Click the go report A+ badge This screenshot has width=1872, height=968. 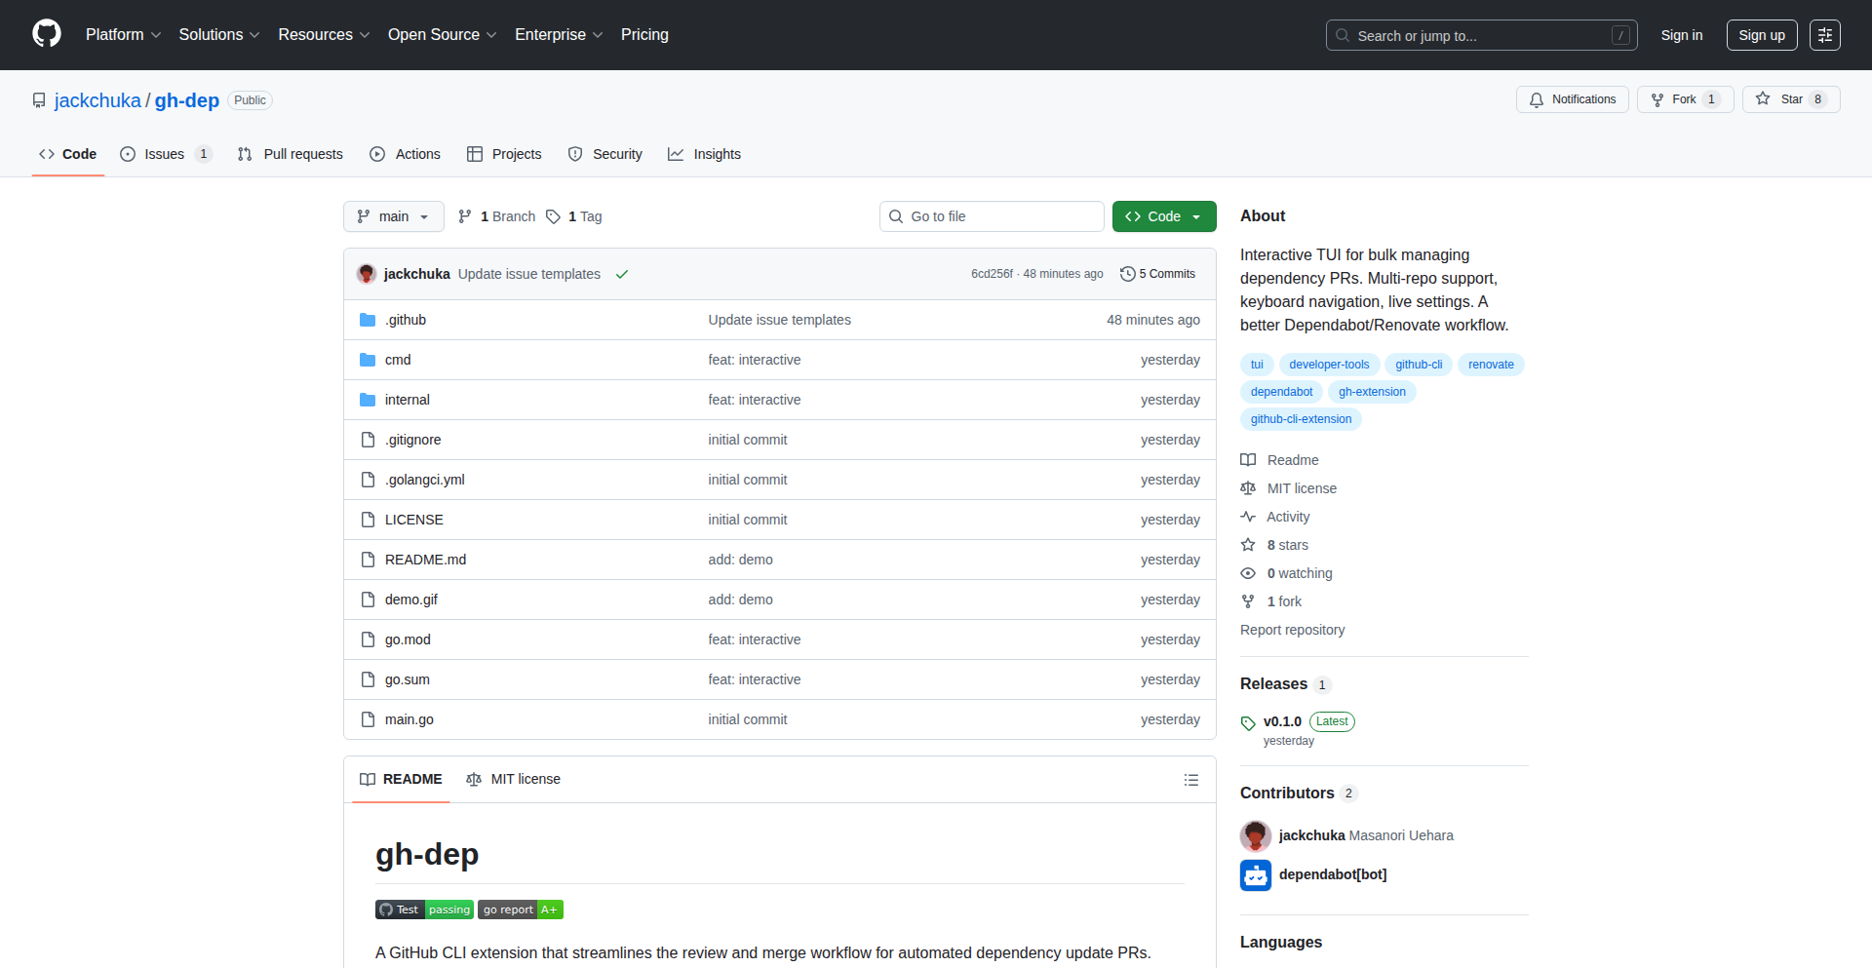tap(521, 910)
